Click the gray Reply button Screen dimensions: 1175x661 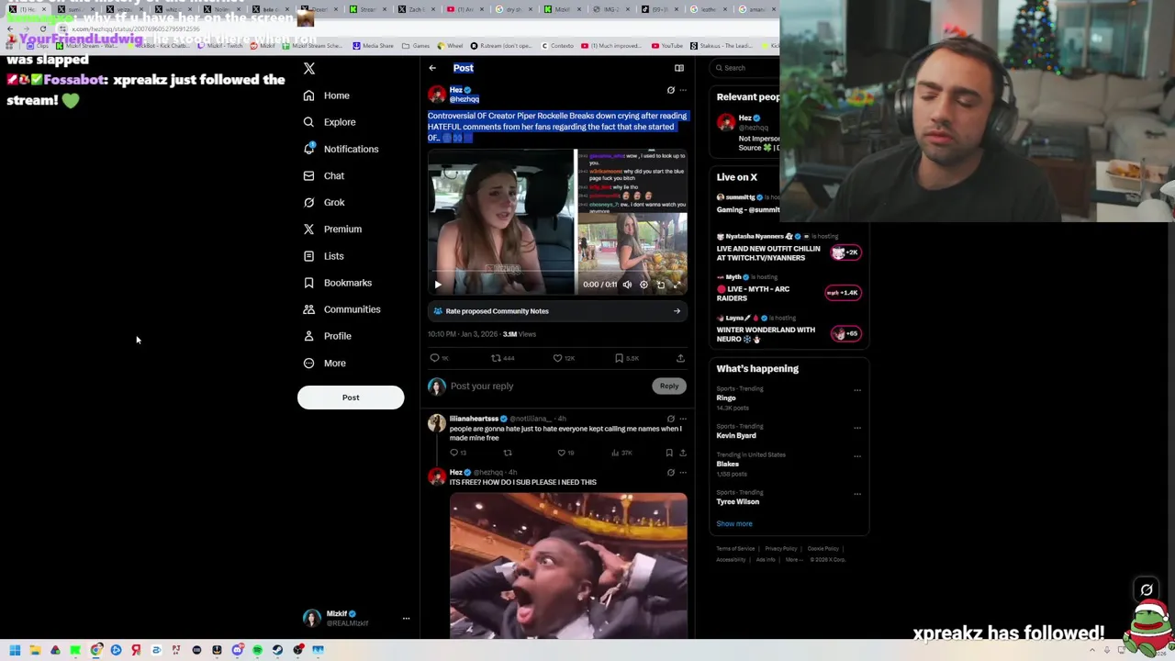click(x=669, y=387)
